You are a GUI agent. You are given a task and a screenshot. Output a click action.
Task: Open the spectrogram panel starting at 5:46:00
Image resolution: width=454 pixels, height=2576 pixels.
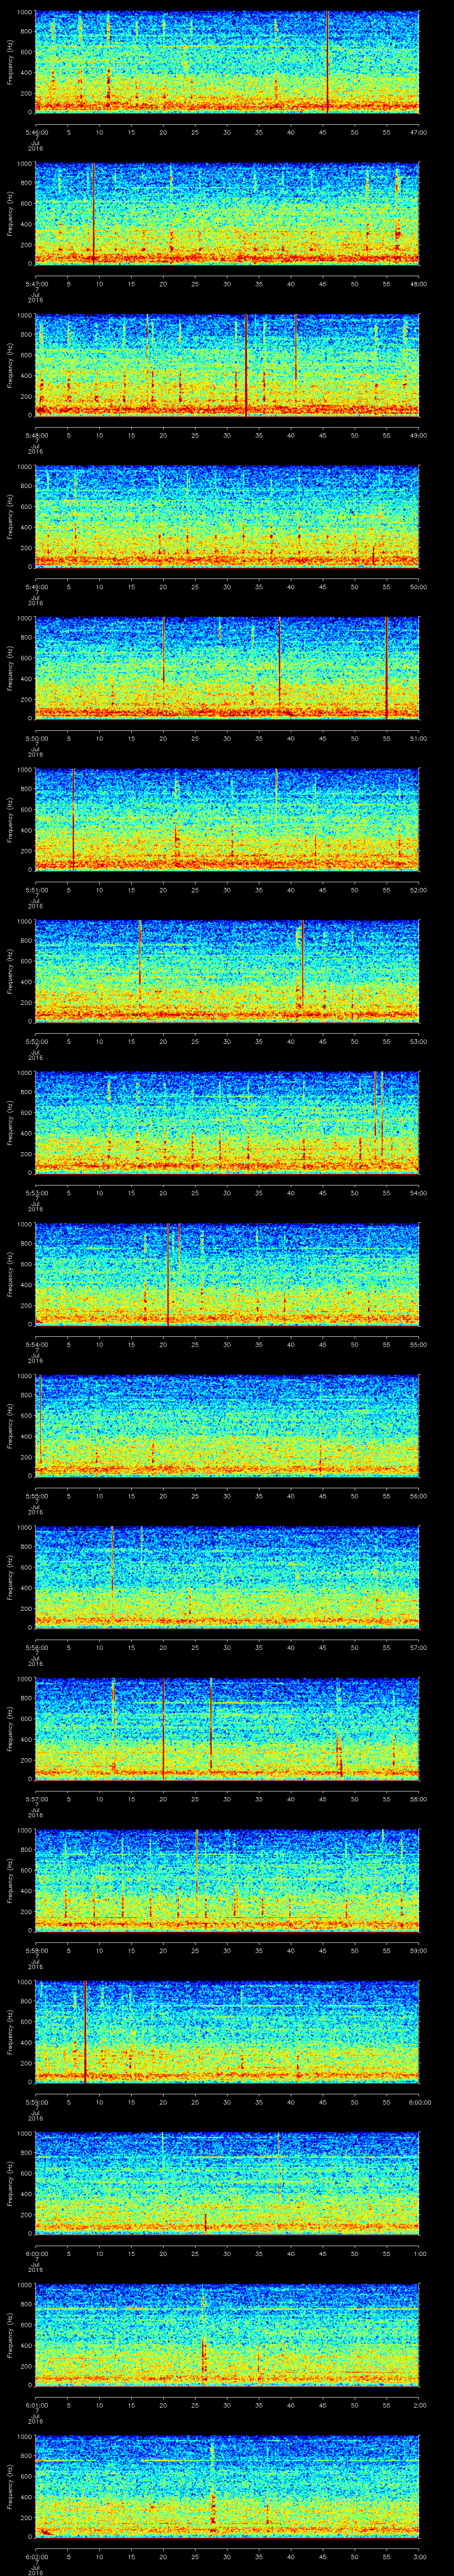point(227,62)
